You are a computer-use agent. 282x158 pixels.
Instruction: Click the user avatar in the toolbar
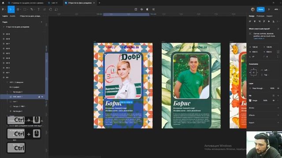(252, 9)
